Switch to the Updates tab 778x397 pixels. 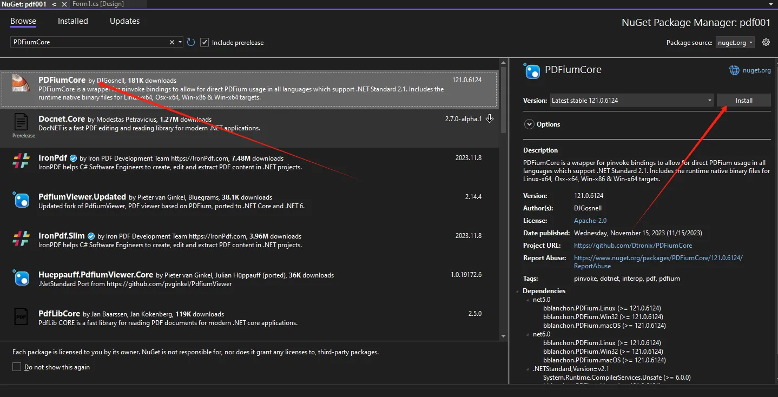pyautogui.click(x=124, y=21)
